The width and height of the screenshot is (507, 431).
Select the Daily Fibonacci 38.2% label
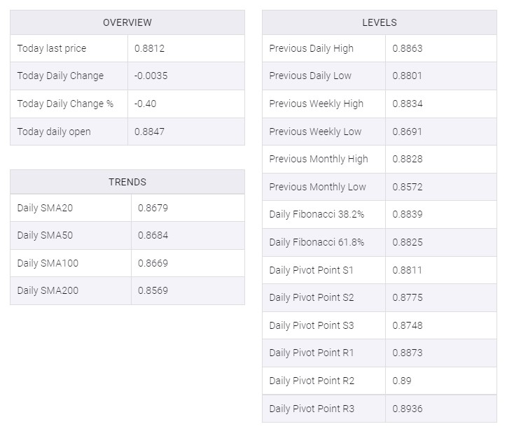pos(317,214)
